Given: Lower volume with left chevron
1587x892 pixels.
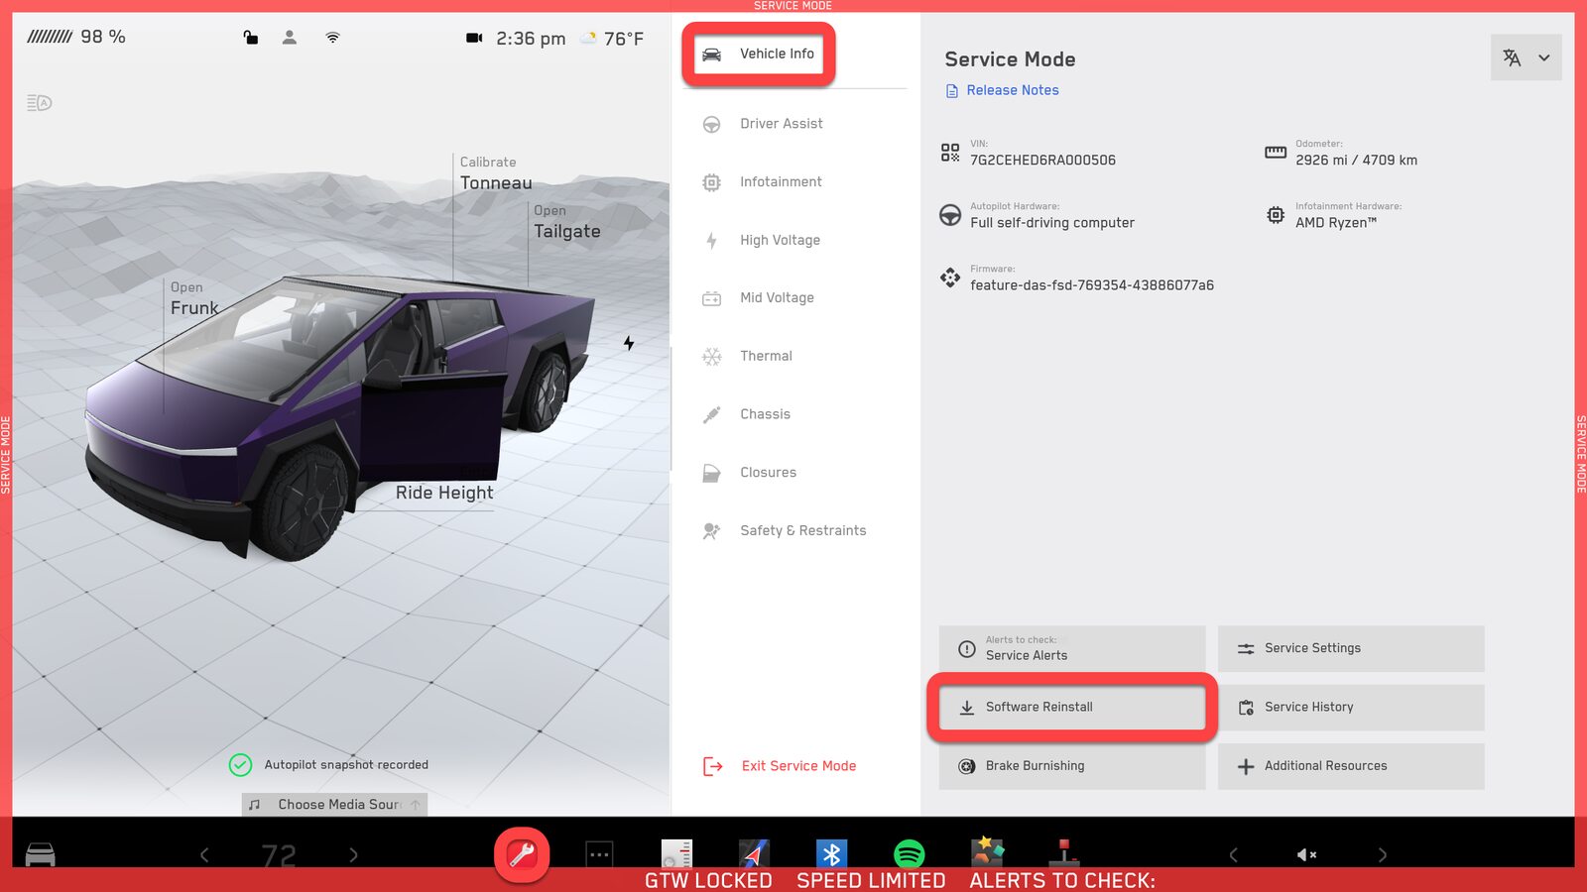Looking at the screenshot, I should coord(1234,854).
